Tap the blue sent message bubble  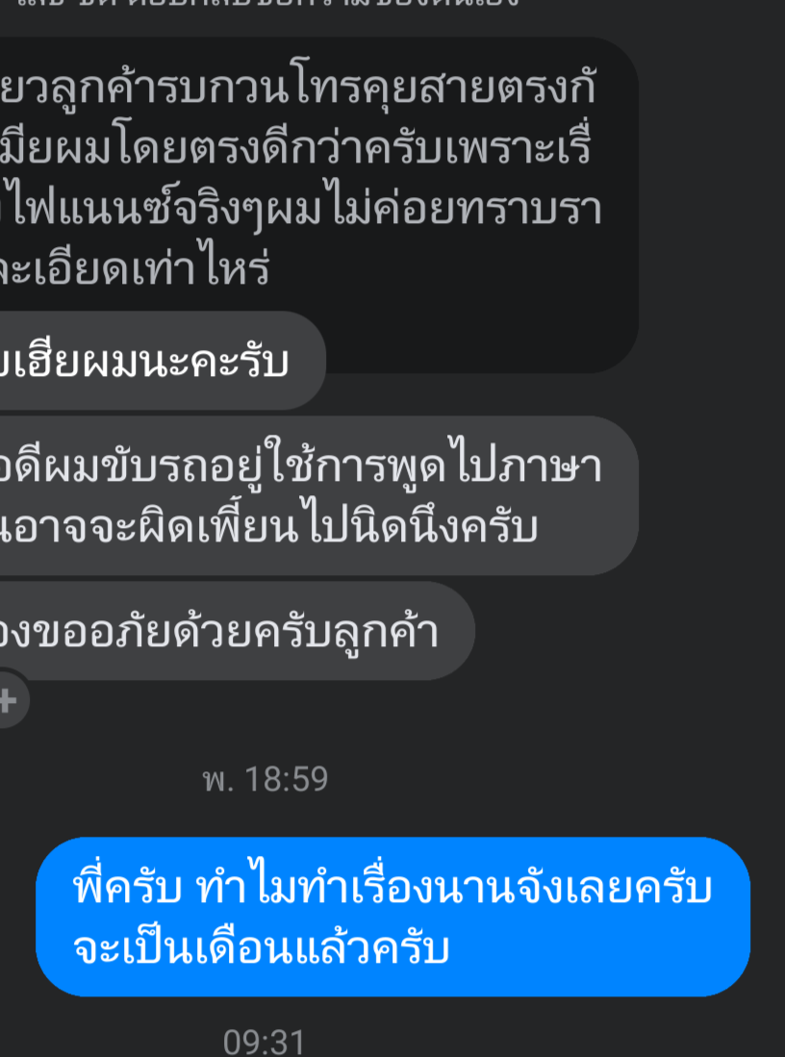pyautogui.click(x=393, y=917)
